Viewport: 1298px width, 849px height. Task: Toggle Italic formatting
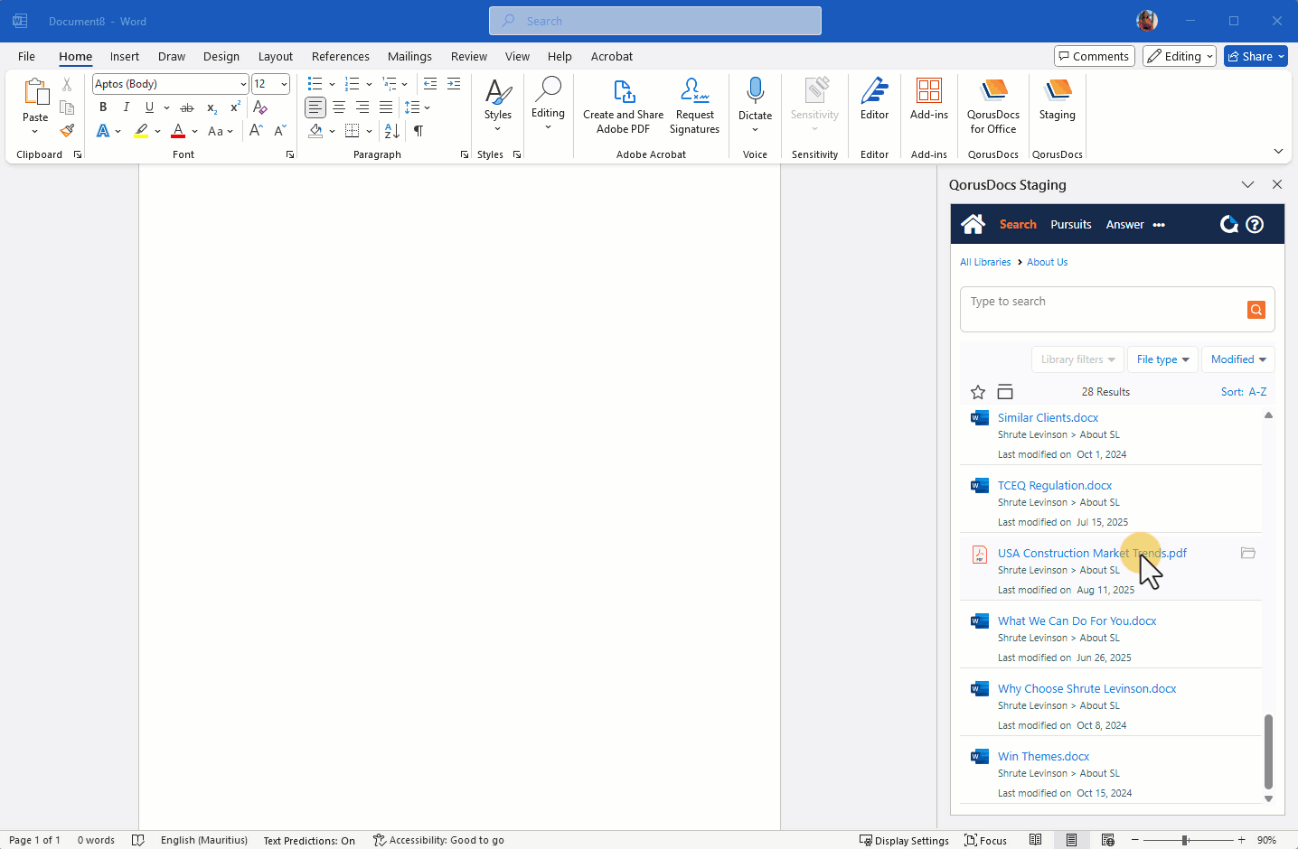pyautogui.click(x=127, y=107)
